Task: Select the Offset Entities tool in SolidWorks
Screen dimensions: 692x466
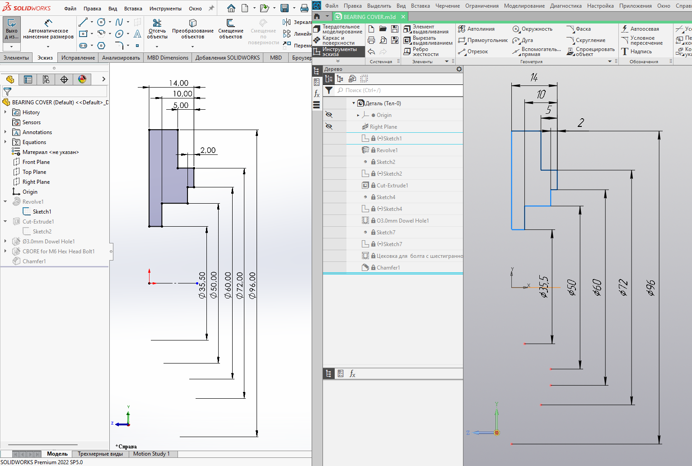Action: [230, 28]
